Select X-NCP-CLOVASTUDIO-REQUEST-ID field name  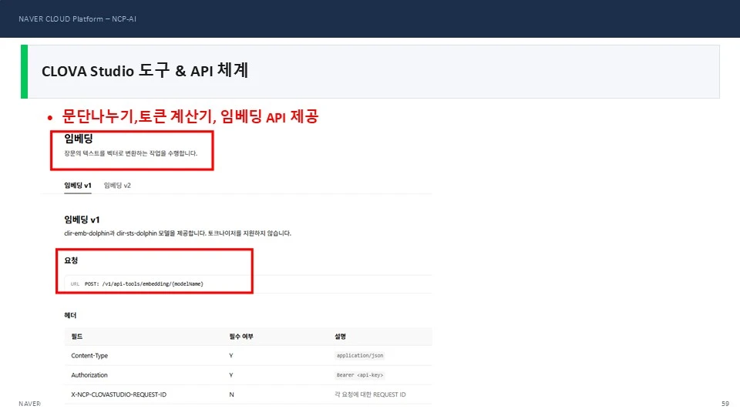[119, 394]
